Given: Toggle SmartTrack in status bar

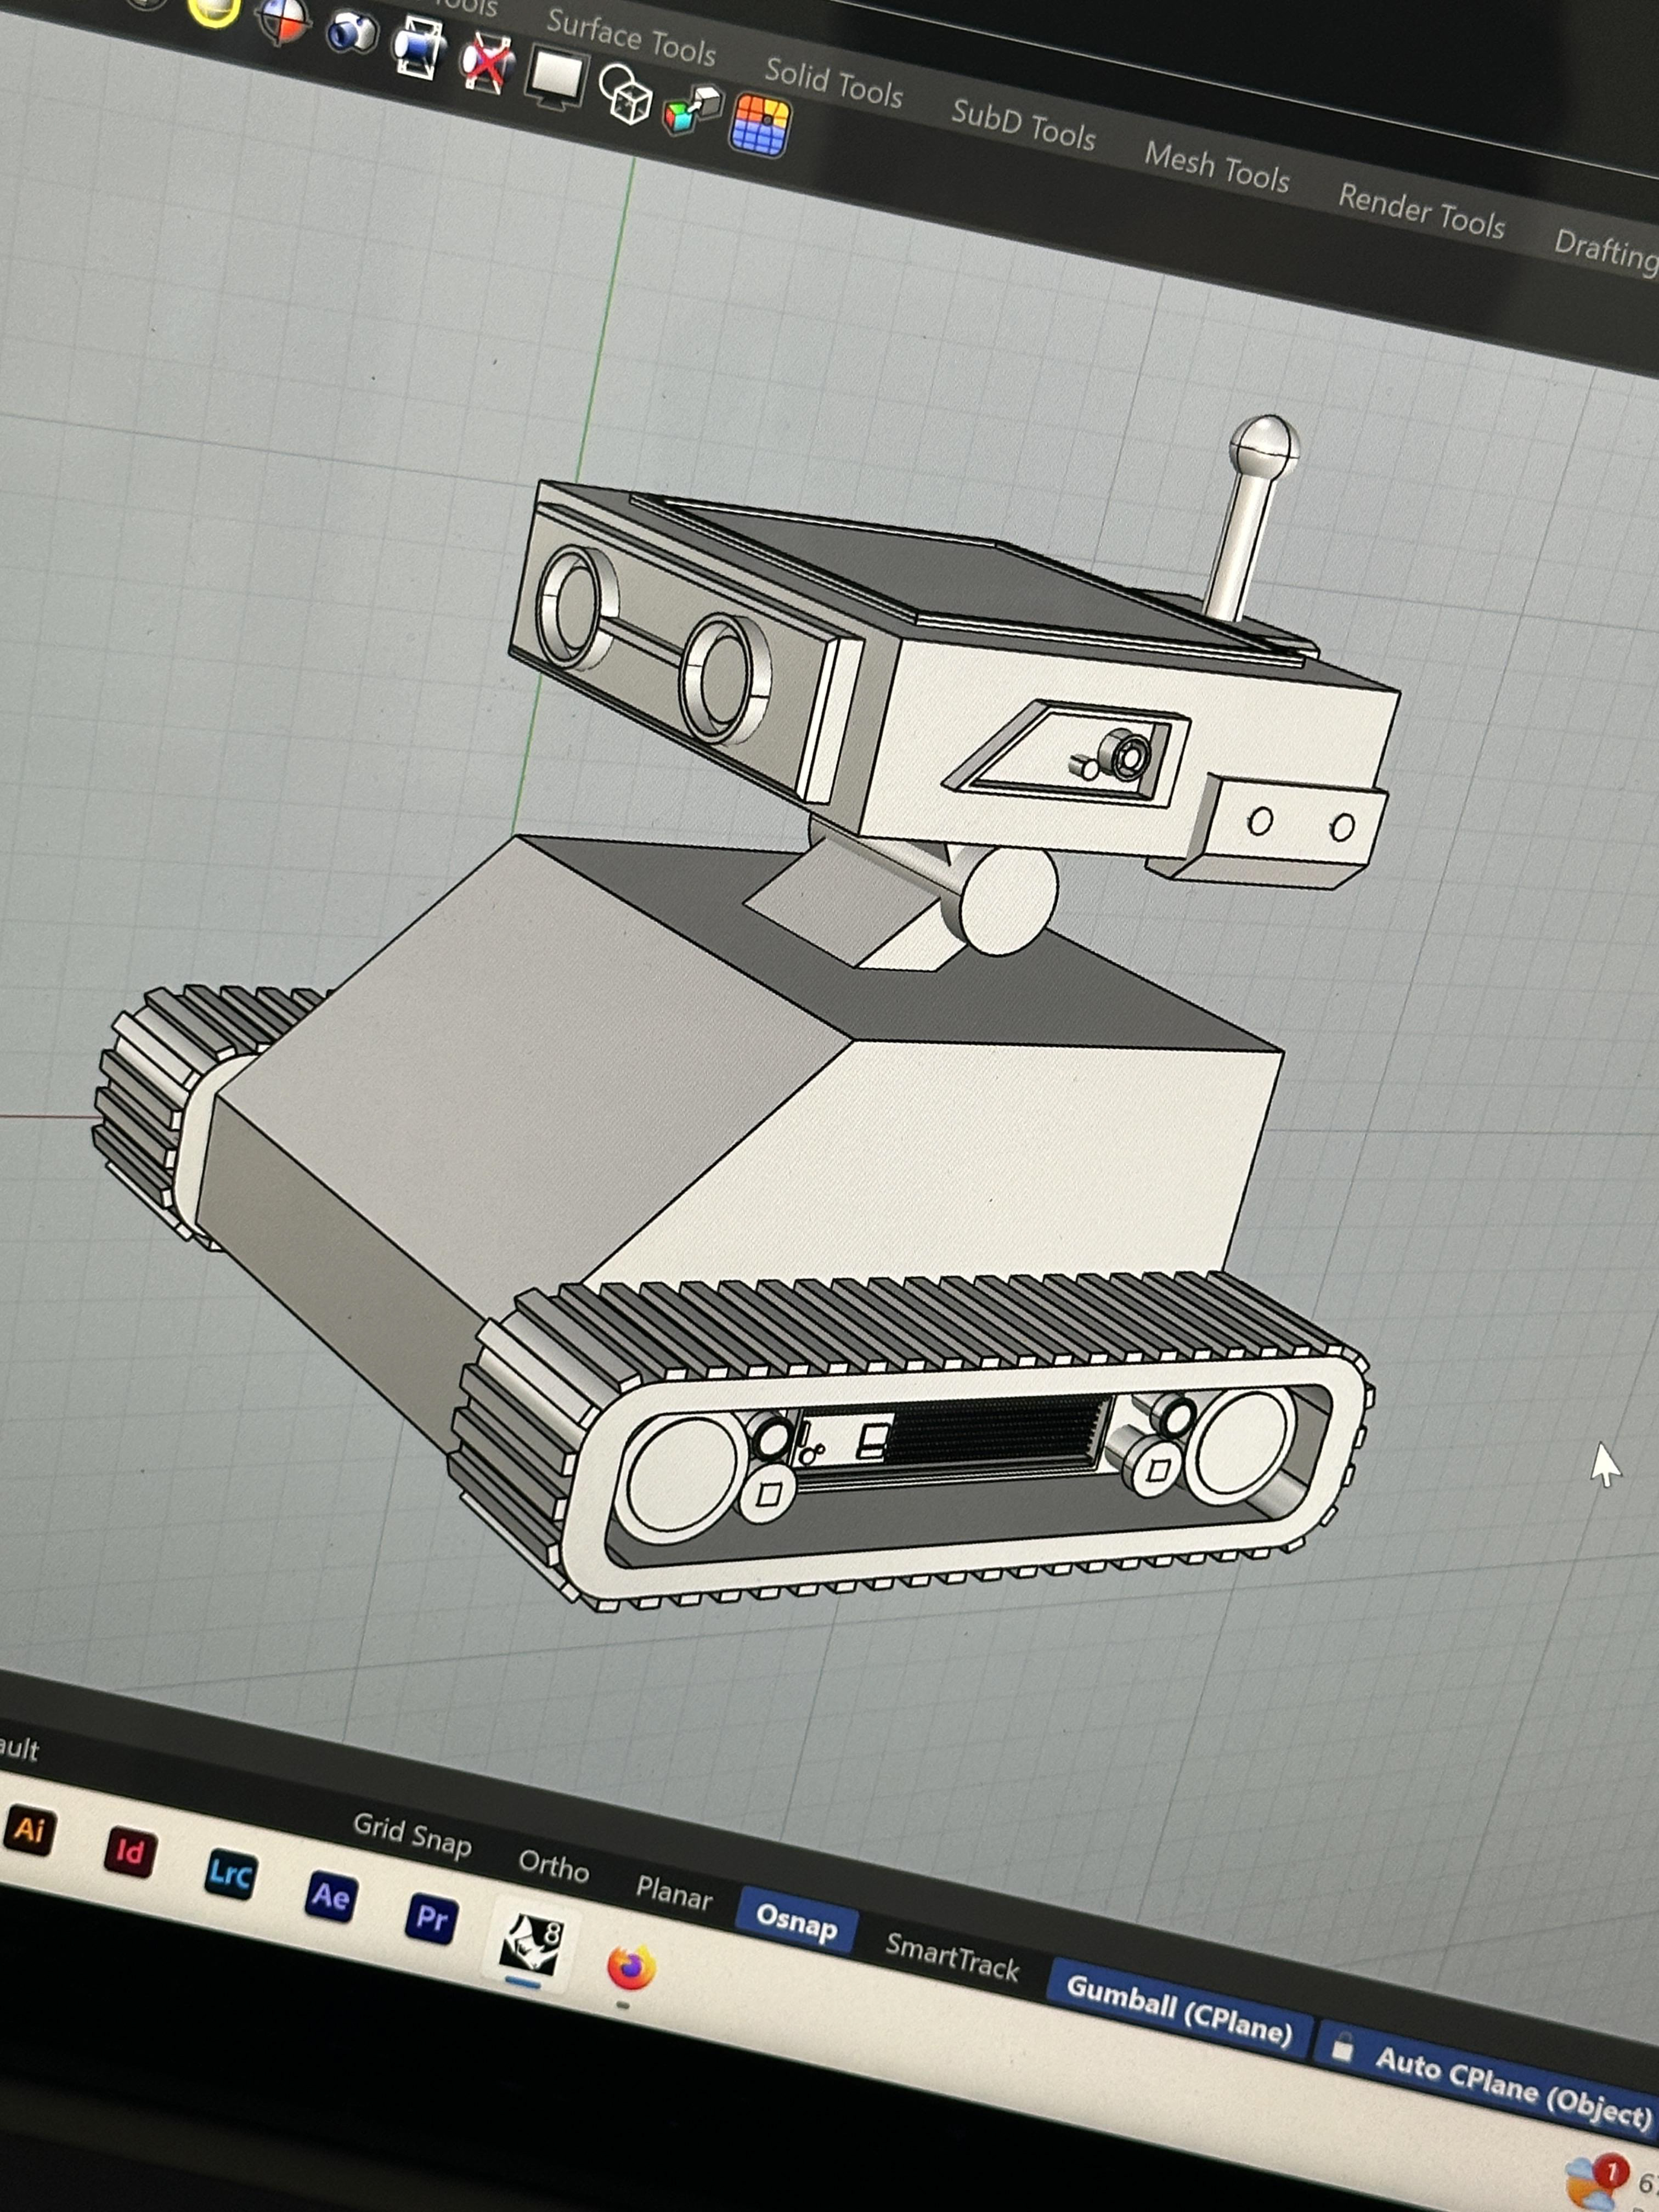Looking at the screenshot, I should [952, 1957].
